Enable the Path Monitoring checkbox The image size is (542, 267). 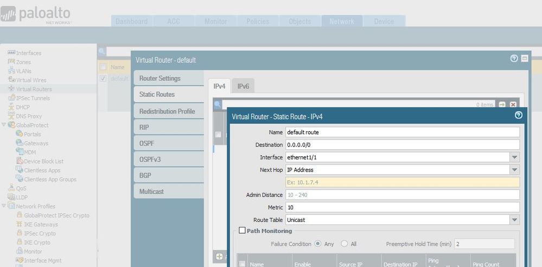tap(242, 231)
